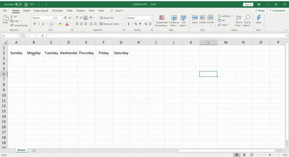The width and height of the screenshot is (289, 157).
Task: Switch to the Insert tab
Action: [27, 11]
